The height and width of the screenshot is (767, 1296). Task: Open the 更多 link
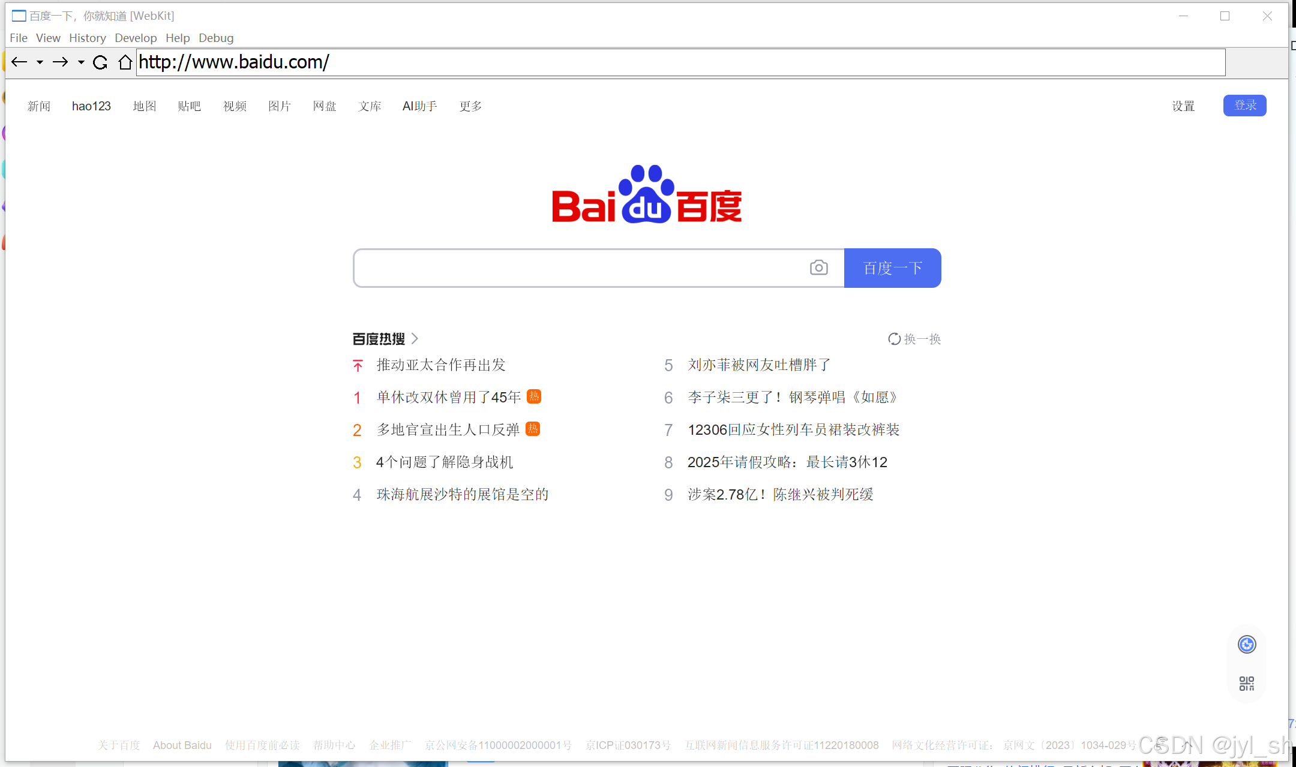[x=471, y=106]
